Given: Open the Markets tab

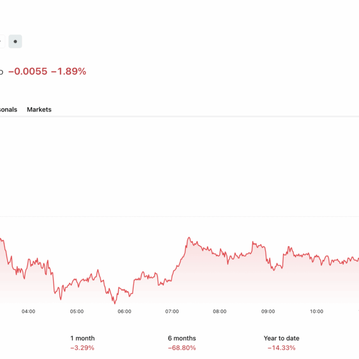Looking at the screenshot, I should click(39, 110).
